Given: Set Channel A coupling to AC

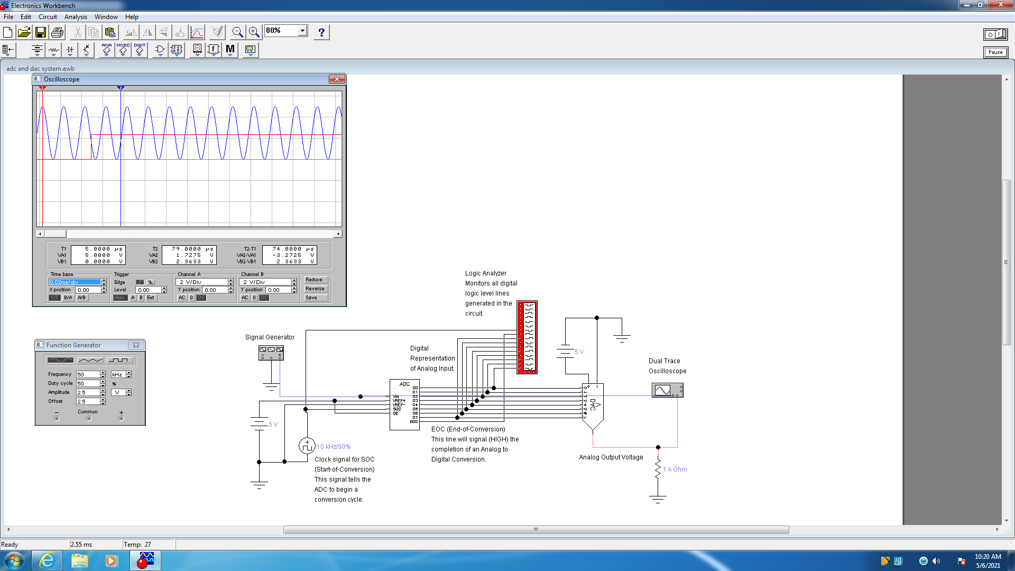Looking at the screenshot, I should (182, 298).
